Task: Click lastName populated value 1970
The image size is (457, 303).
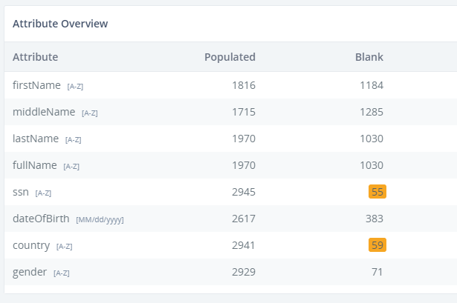Action: 244,139
